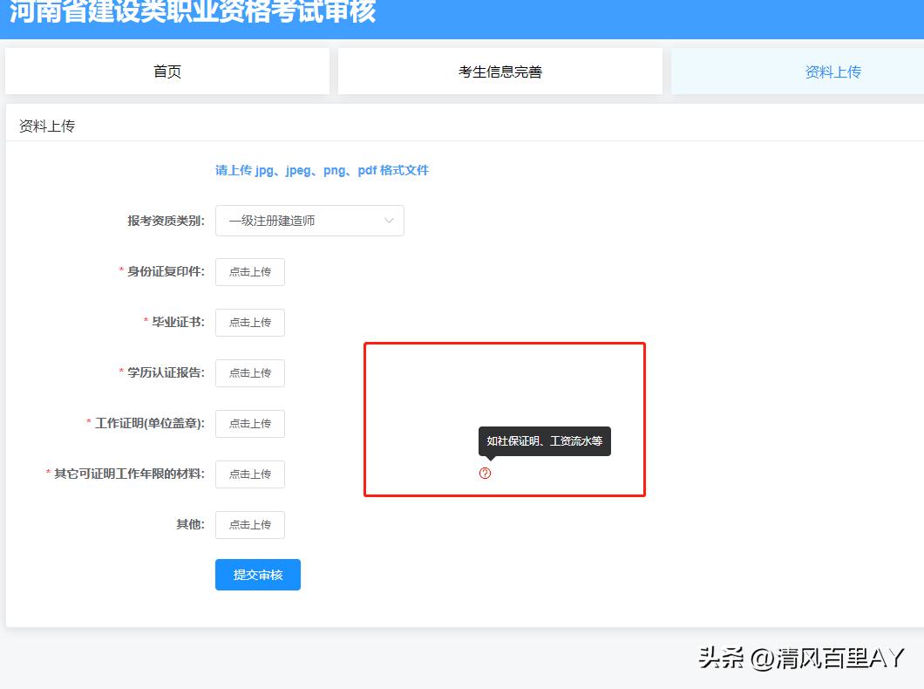This screenshot has width=924, height=689.
Task: Click the page title 河南省建设类职业资格考试审核
Action: 192,12
